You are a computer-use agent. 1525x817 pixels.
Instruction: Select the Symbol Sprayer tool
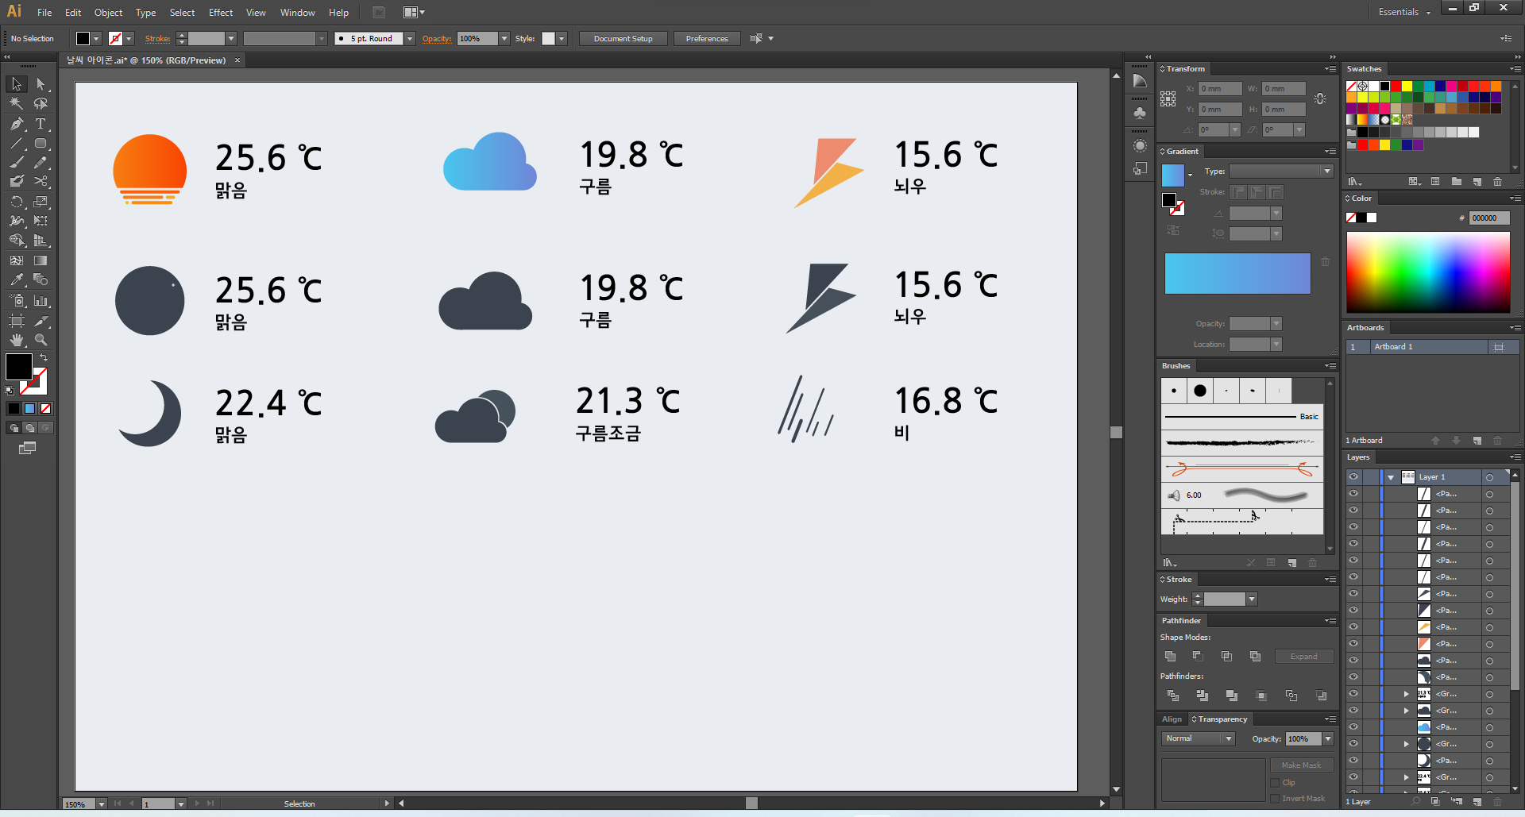click(16, 300)
